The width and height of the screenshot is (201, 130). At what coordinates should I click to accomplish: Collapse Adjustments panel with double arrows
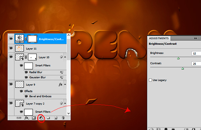(x=196, y=38)
